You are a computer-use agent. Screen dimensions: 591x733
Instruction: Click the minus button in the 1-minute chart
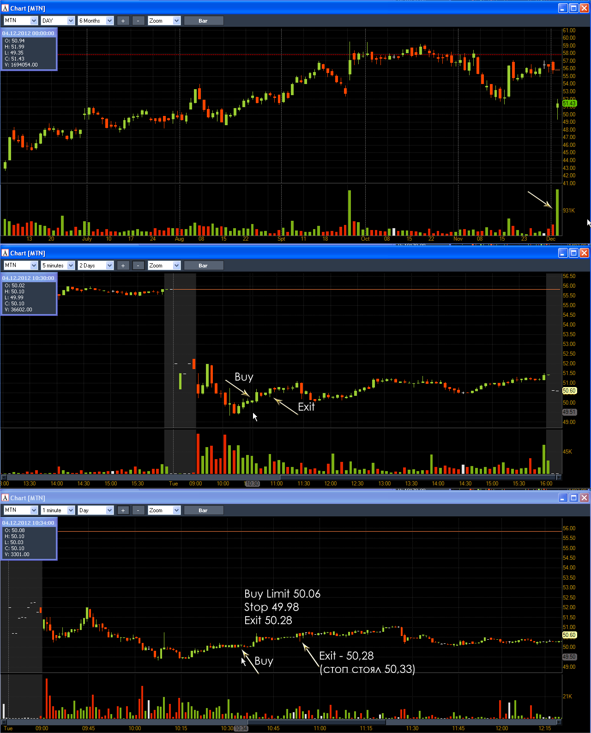pos(138,510)
